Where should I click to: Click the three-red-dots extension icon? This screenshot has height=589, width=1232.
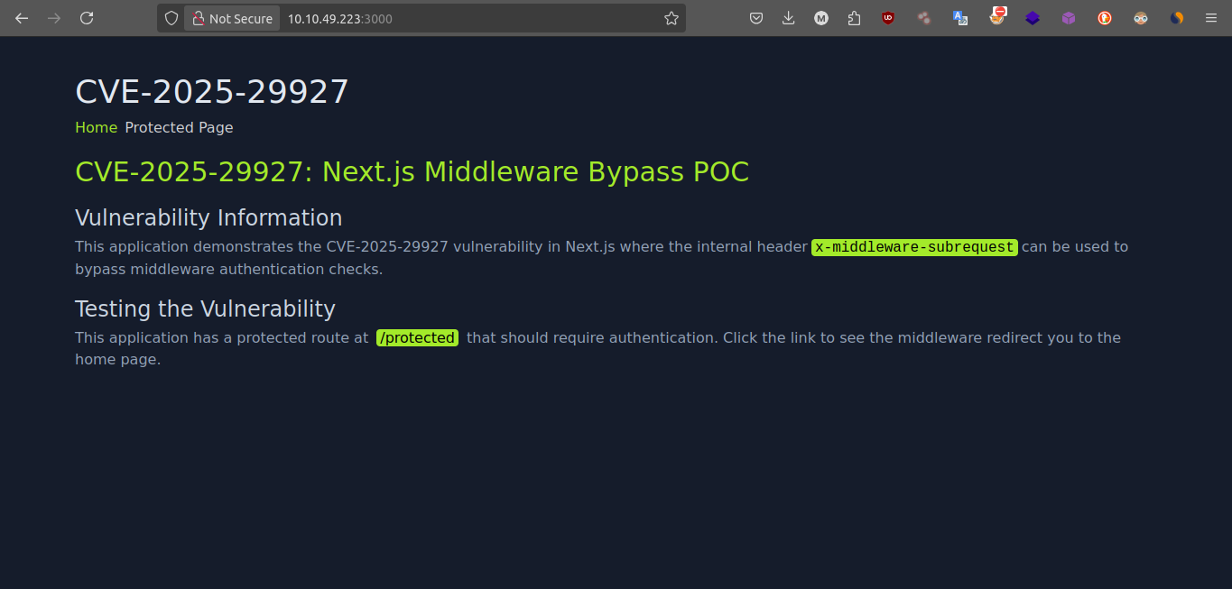click(924, 18)
